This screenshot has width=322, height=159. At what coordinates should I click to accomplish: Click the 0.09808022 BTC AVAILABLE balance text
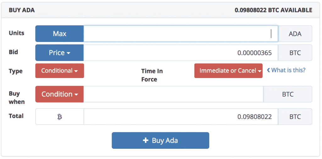click(273, 10)
